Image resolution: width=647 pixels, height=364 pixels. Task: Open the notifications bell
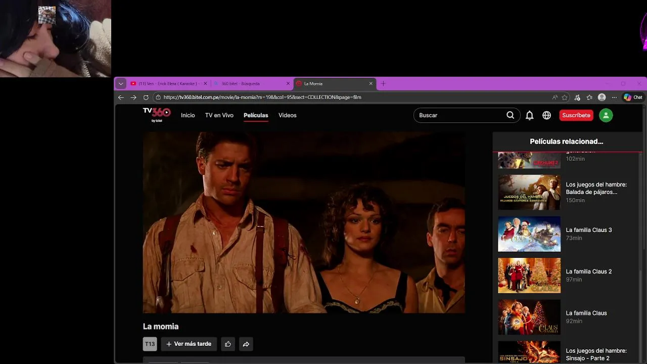click(x=529, y=115)
